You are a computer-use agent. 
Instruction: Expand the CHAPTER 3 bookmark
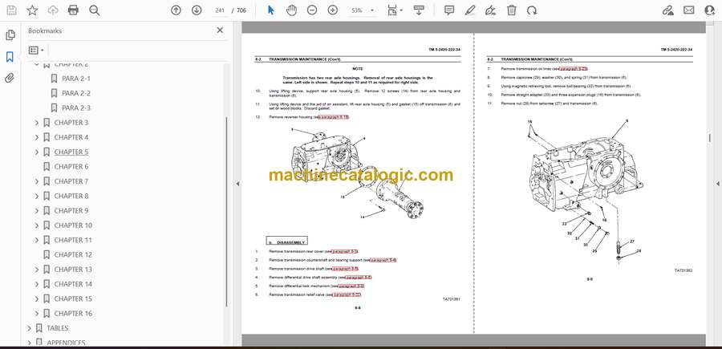(x=37, y=123)
